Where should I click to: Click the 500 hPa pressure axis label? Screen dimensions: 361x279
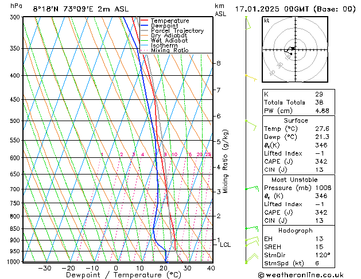click(x=15, y=121)
